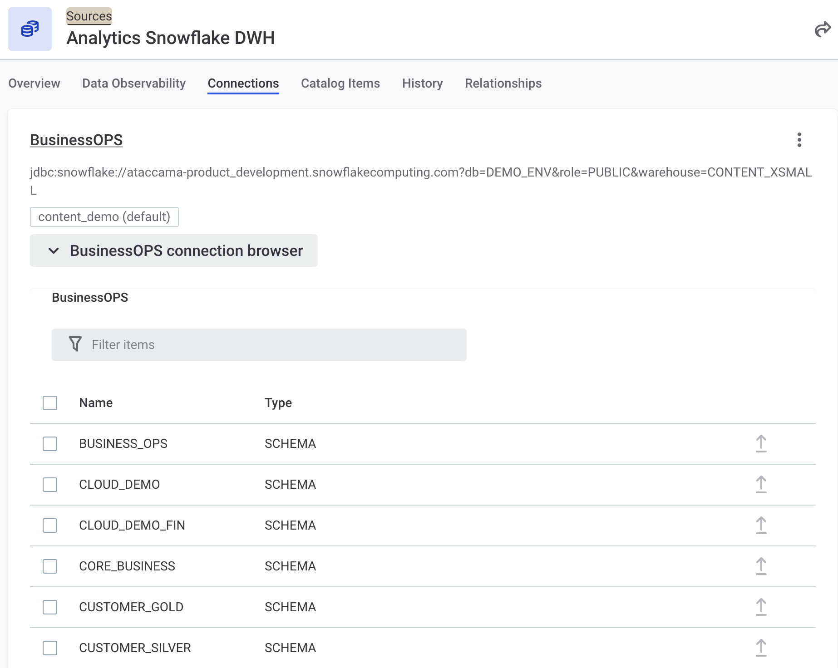Click the JDBC Snowflake connection string

(421, 181)
